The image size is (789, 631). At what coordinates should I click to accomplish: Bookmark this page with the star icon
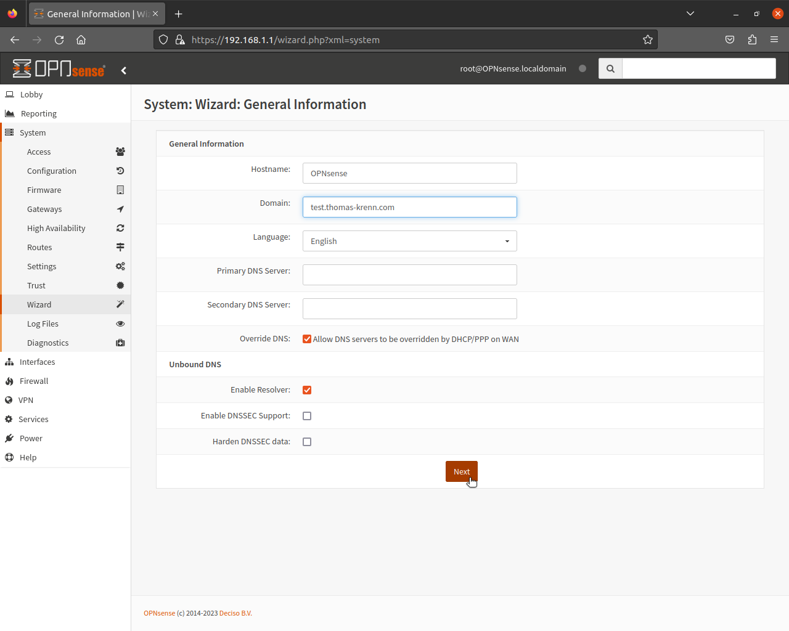647,39
